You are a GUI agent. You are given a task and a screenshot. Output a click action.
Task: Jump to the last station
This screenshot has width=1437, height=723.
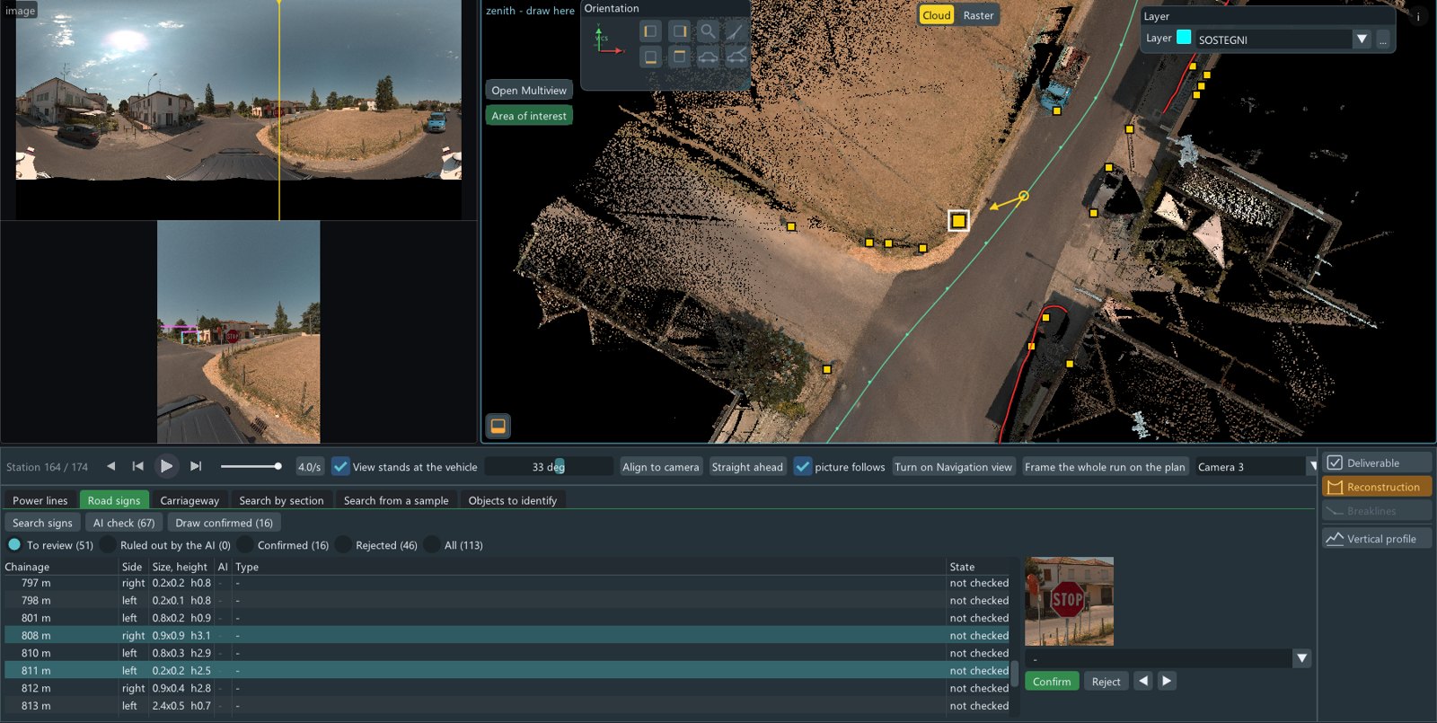click(x=196, y=466)
